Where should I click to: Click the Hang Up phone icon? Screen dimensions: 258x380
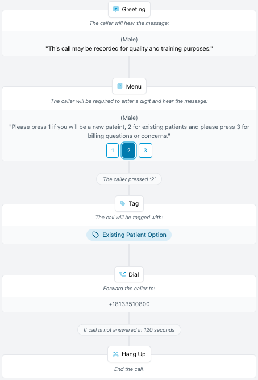[x=116, y=354]
